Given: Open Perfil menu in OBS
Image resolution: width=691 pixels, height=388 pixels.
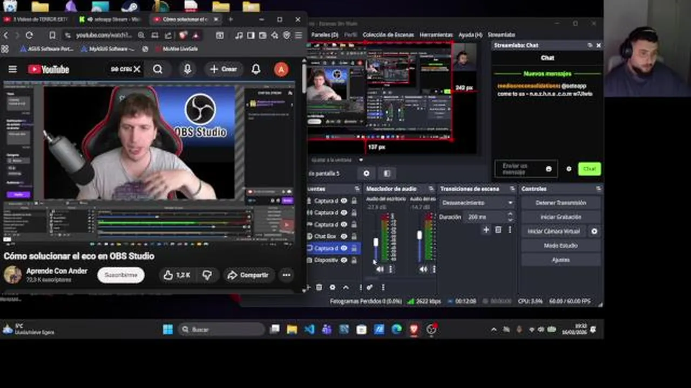Looking at the screenshot, I should point(351,34).
